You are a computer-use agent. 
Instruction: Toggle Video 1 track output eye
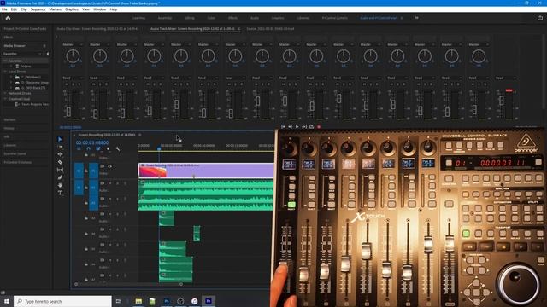[x=110, y=166]
